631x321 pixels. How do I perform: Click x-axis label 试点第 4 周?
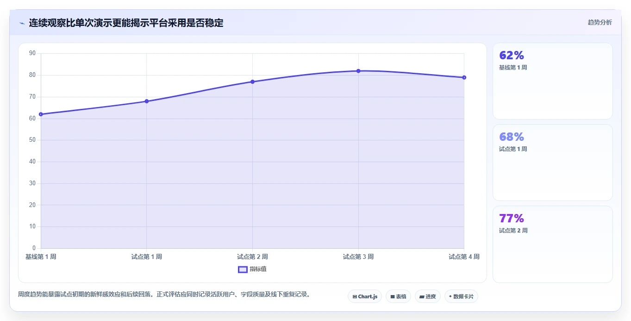(x=464, y=257)
